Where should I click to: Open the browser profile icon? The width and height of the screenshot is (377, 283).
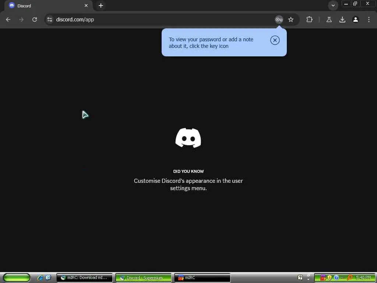[x=356, y=20]
